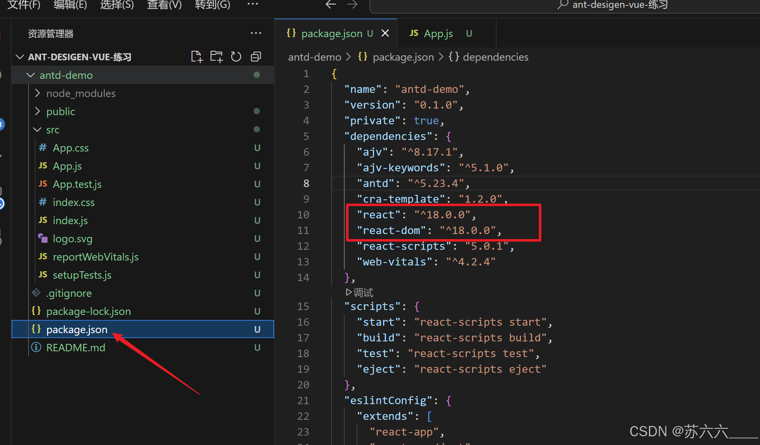Collapse all folders in Explorer
Viewport: 760px width, 445px height.
point(256,57)
